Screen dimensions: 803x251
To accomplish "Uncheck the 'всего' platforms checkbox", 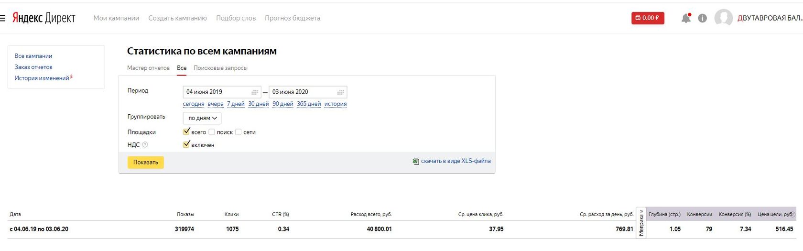I will (186, 131).
